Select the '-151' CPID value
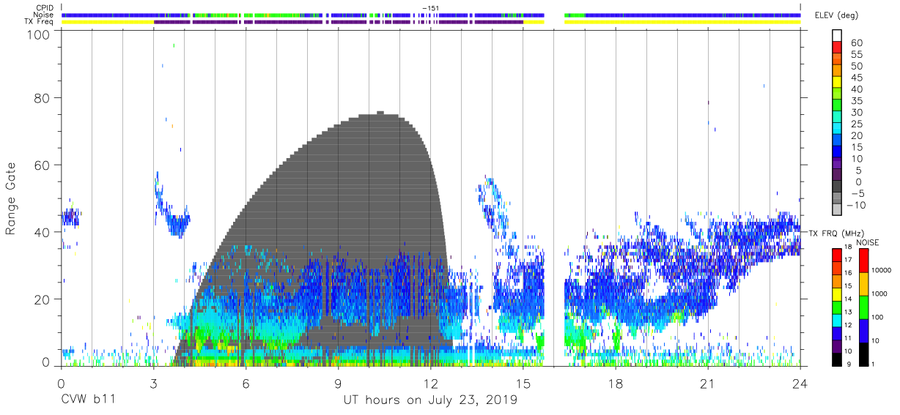900x415 pixels. [x=430, y=8]
